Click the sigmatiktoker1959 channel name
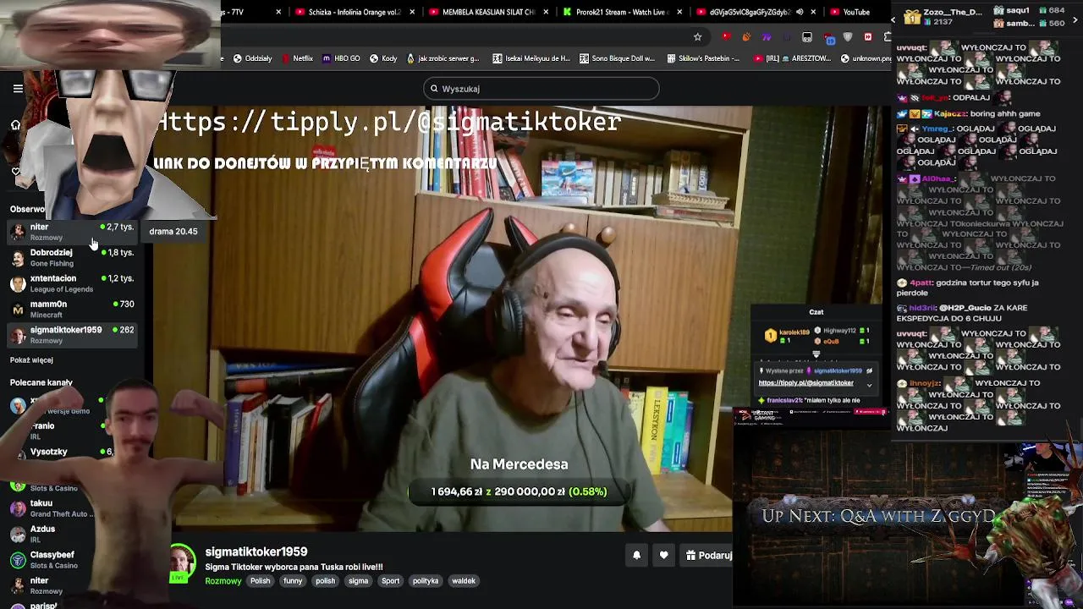Image resolution: width=1083 pixels, height=609 pixels. (x=256, y=551)
